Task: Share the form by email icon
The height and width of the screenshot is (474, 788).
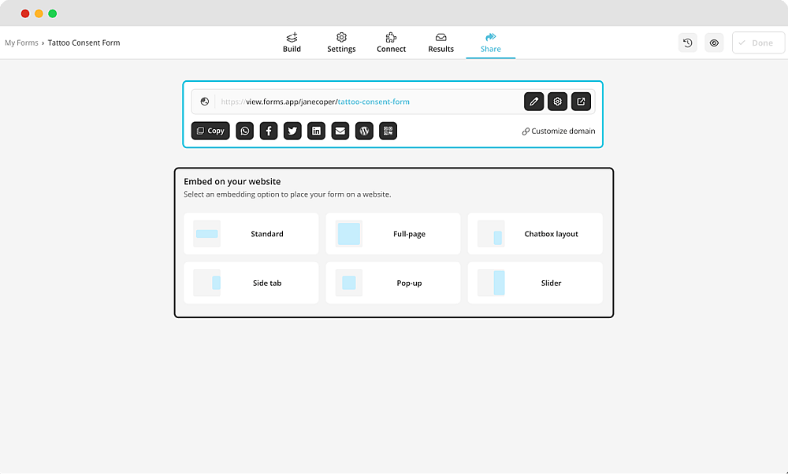Action: 340,131
